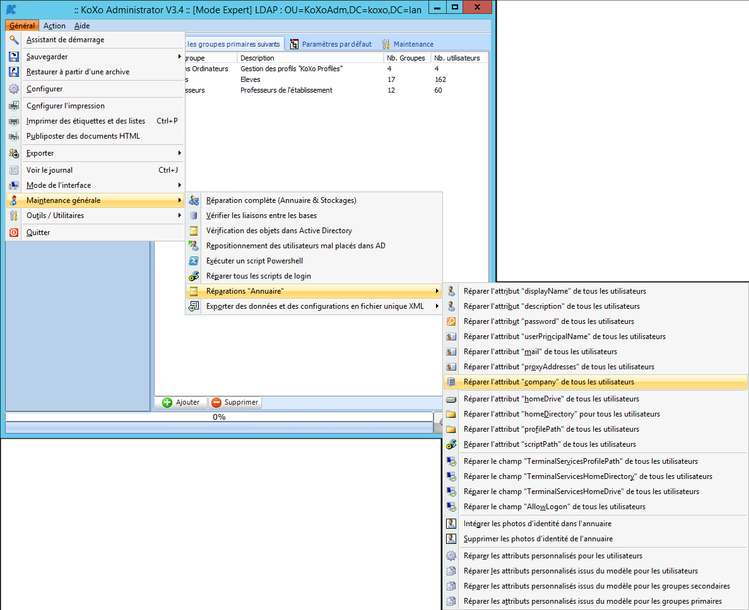Expand the Sauvegarder submenu arrow

(x=180, y=57)
